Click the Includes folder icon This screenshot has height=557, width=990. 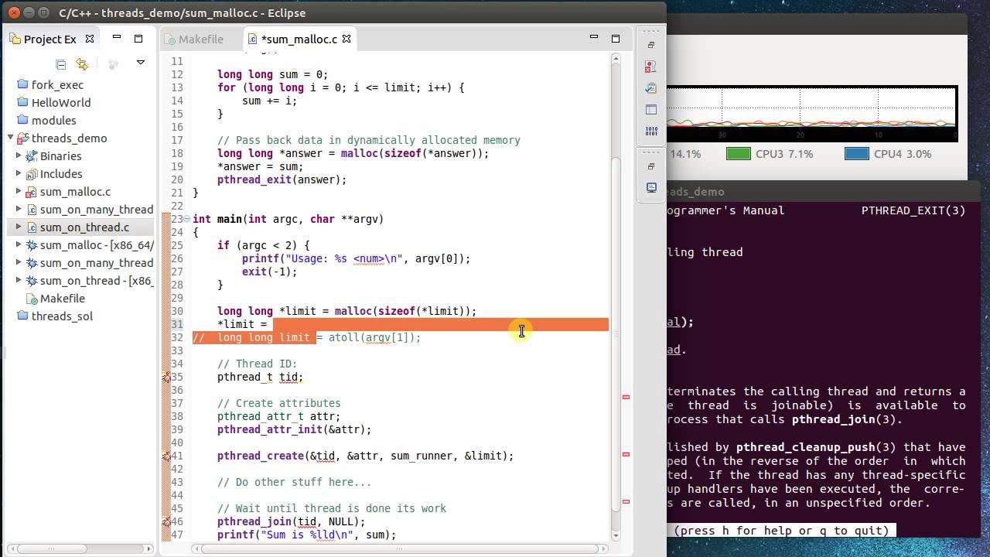(32, 173)
